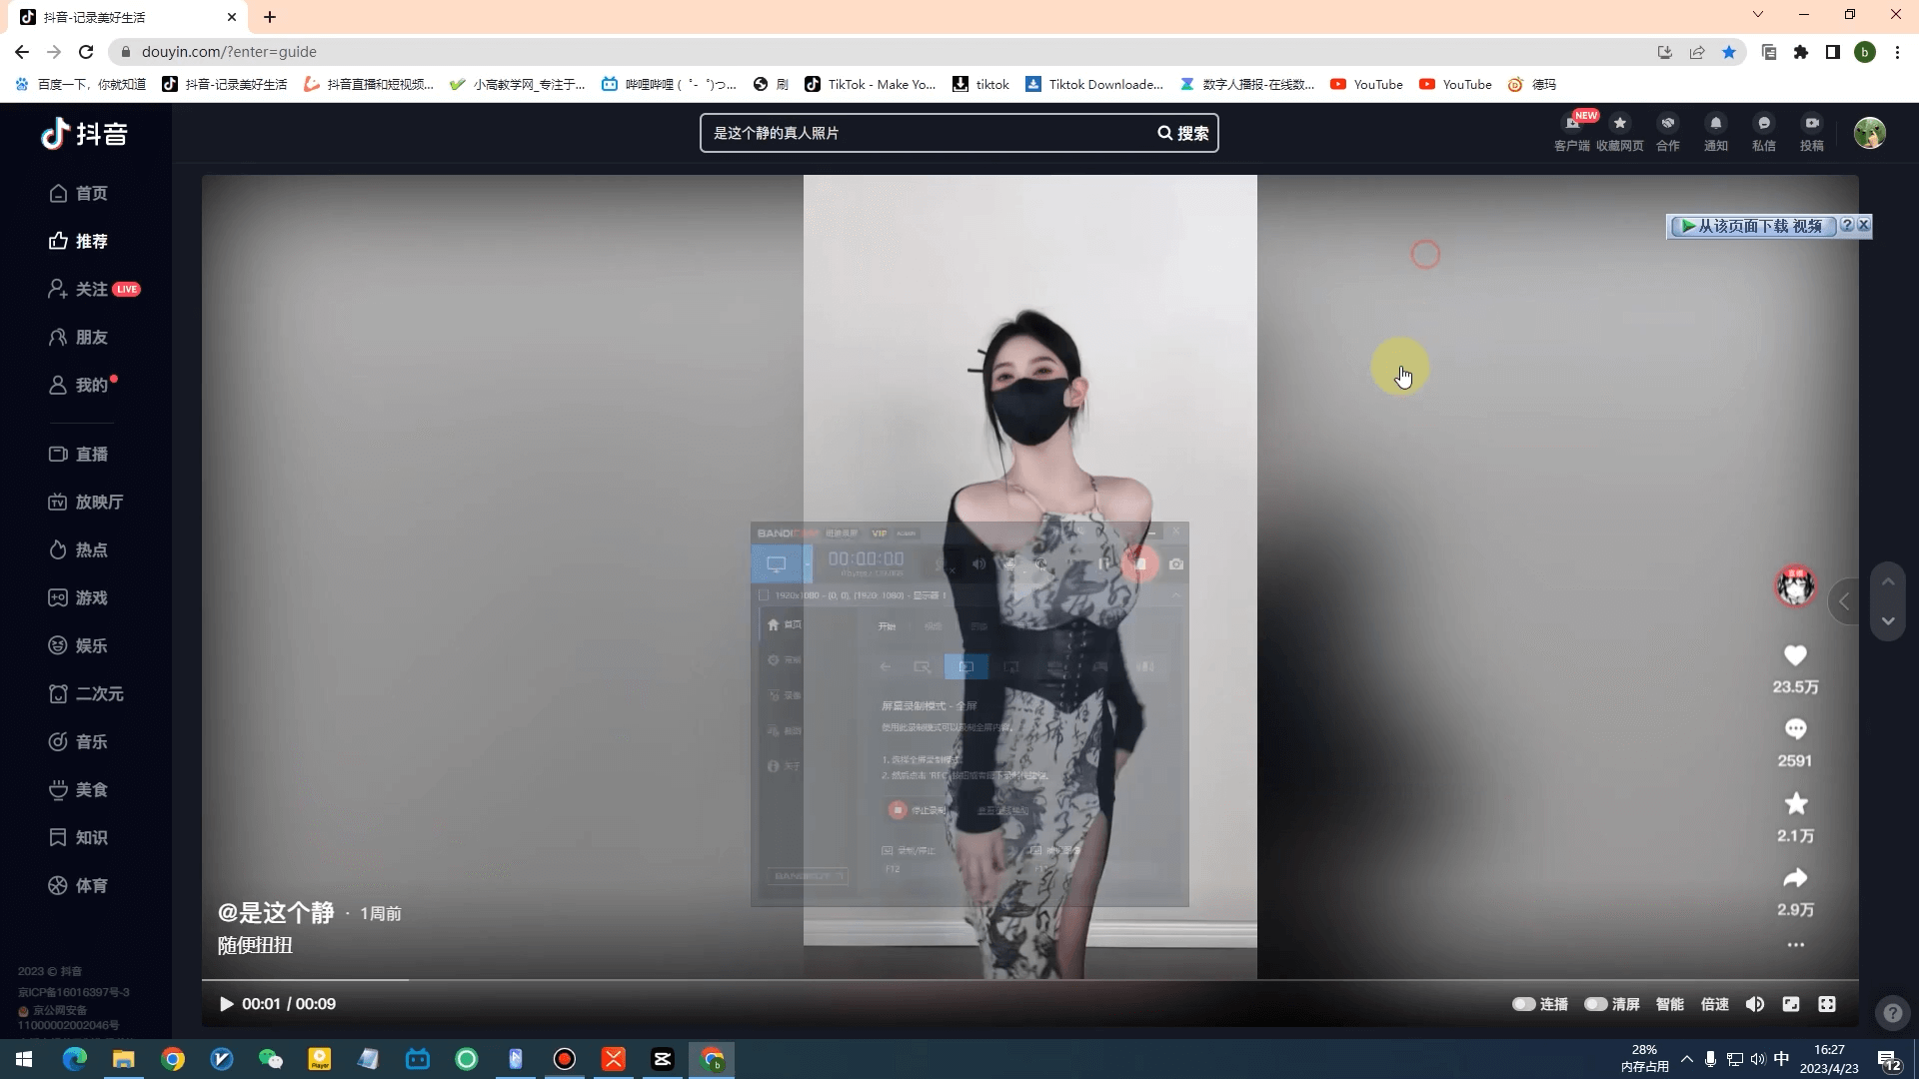Open more options three dots menu
Image resolution: width=1919 pixels, height=1079 pixels.
[x=1795, y=945]
